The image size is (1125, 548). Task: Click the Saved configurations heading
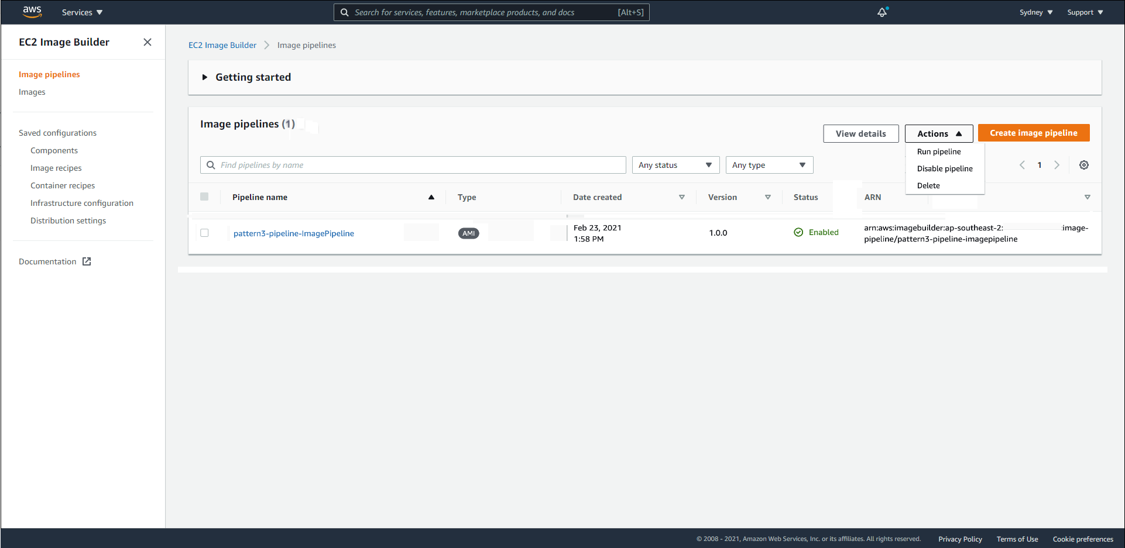(x=57, y=133)
